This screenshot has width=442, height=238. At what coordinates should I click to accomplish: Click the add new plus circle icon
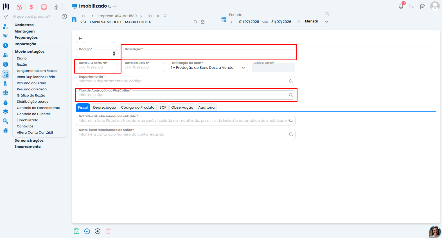[98, 231]
